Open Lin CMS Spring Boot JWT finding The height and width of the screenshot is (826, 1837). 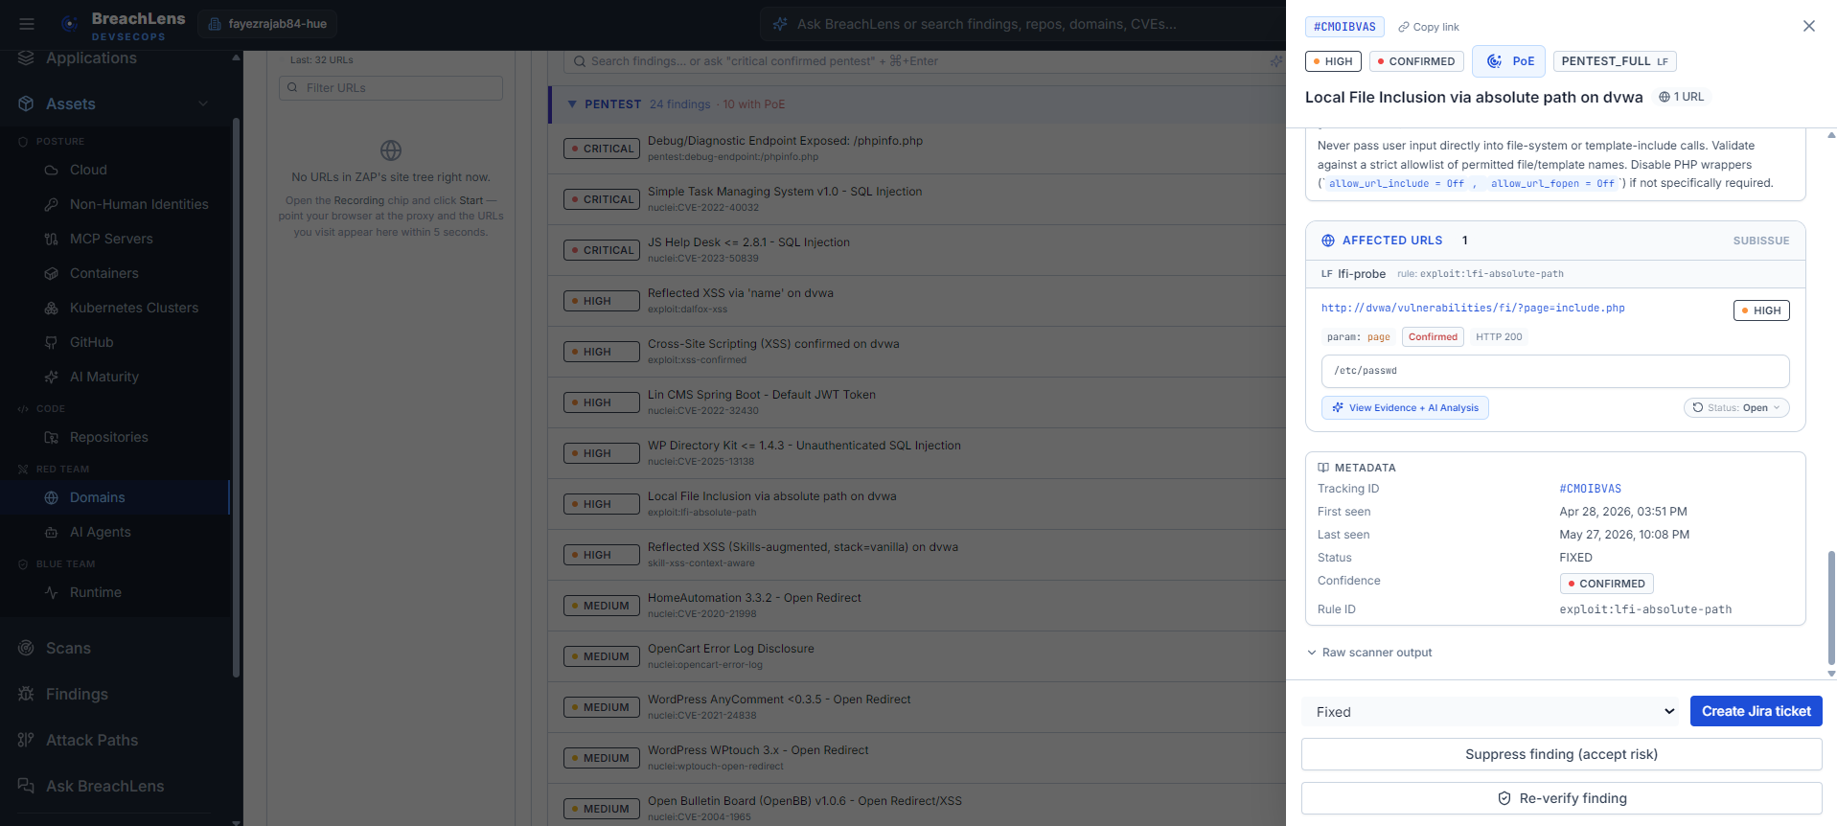[917, 402]
